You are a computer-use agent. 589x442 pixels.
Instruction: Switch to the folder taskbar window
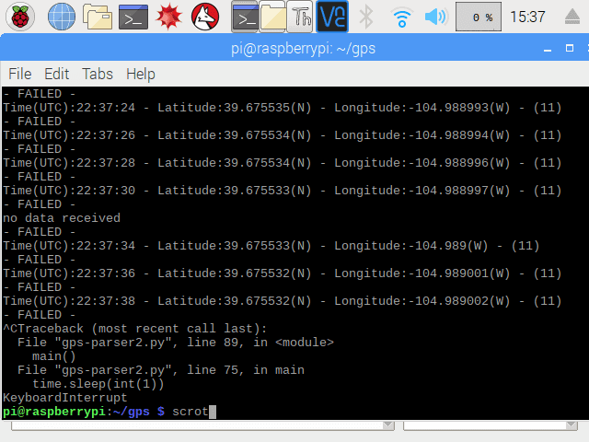pyautogui.click(x=272, y=17)
